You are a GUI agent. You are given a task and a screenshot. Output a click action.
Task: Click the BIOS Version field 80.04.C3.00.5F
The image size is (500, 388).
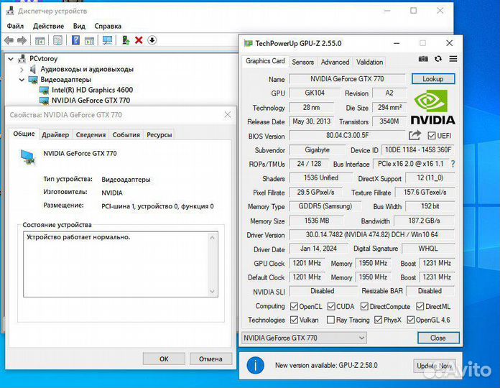tap(347, 136)
